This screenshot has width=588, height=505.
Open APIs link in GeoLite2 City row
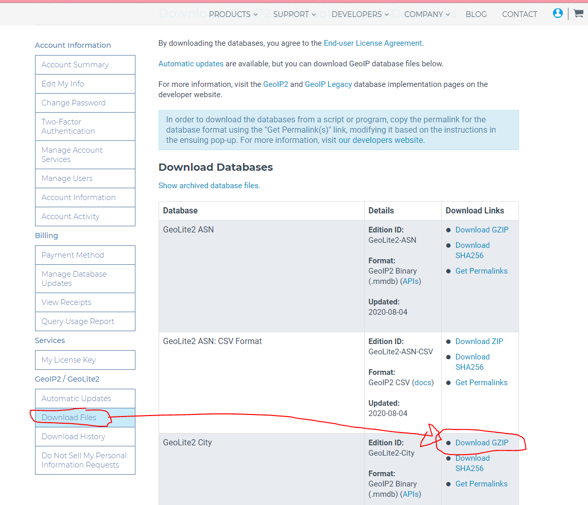point(411,494)
